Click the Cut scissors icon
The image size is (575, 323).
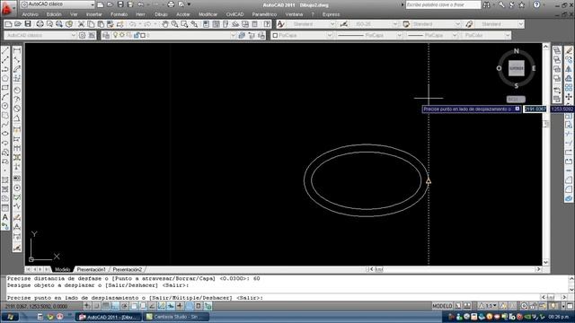pos(81,24)
